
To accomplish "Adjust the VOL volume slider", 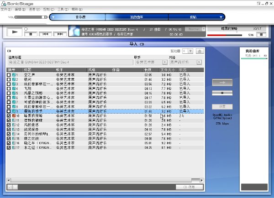I will point(31,17).
